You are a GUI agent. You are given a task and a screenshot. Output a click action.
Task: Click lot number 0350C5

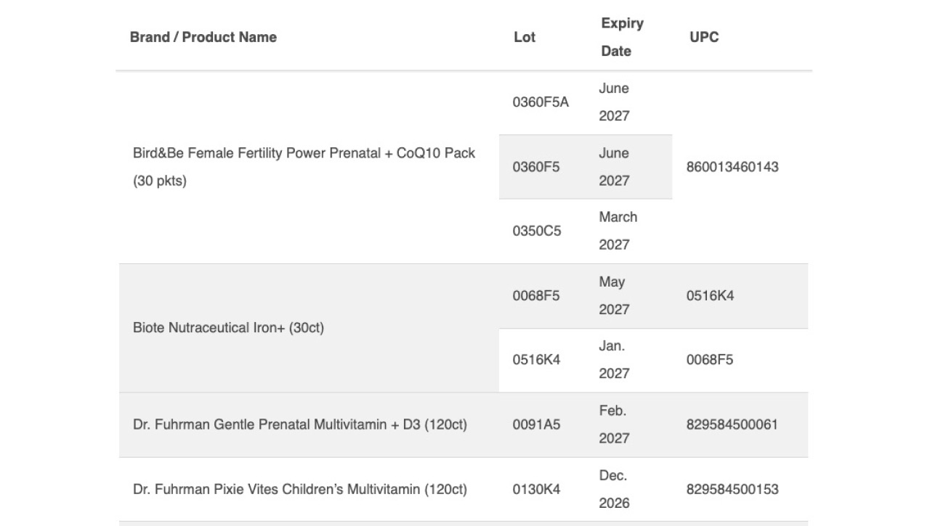click(x=537, y=231)
